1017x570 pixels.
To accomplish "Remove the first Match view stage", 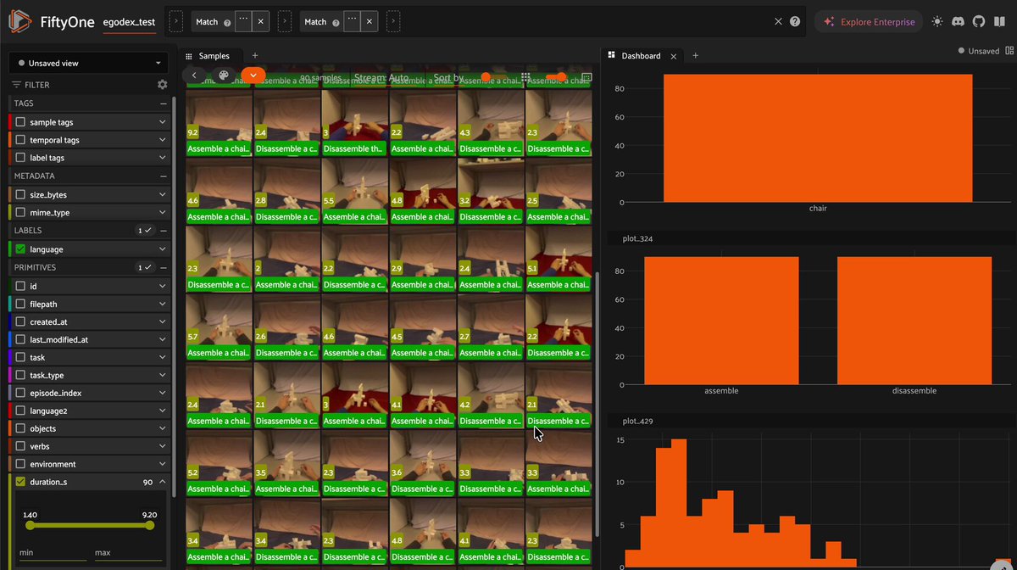I will pos(260,22).
